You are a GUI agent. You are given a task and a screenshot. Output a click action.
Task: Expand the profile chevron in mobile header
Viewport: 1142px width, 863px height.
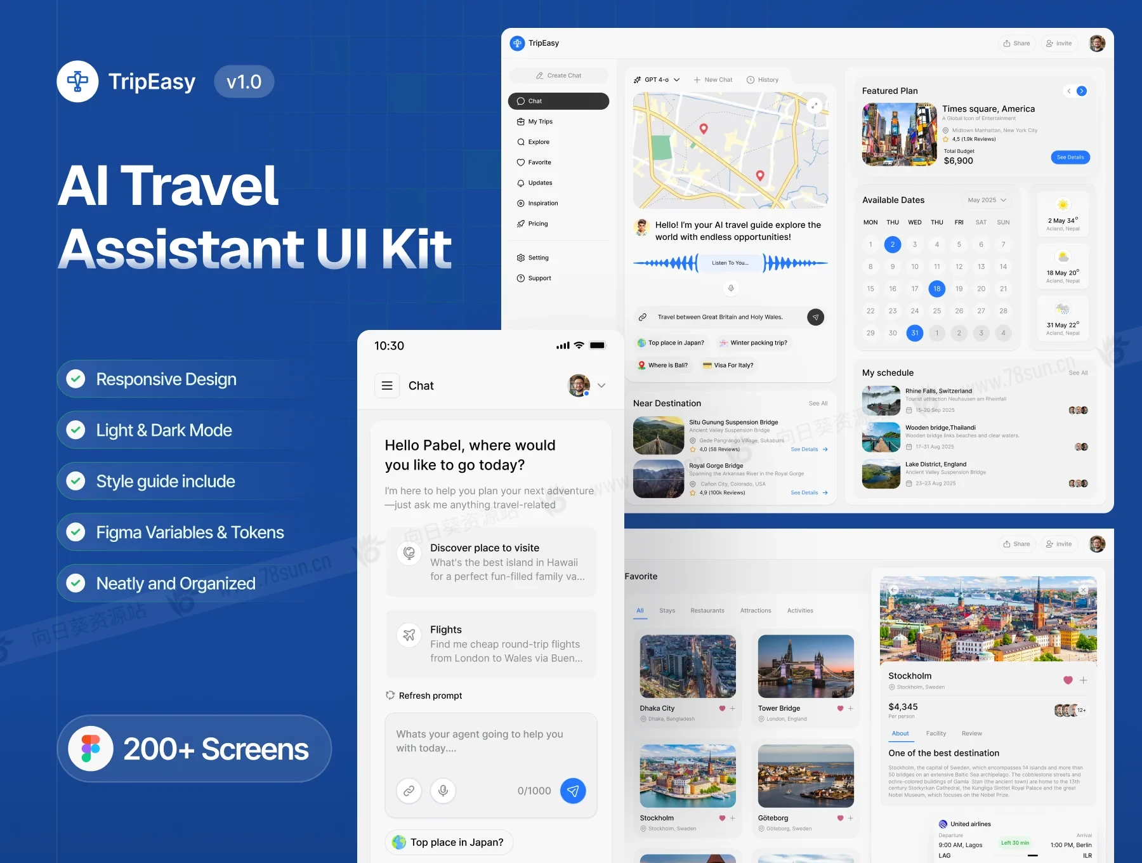coord(601,386)
